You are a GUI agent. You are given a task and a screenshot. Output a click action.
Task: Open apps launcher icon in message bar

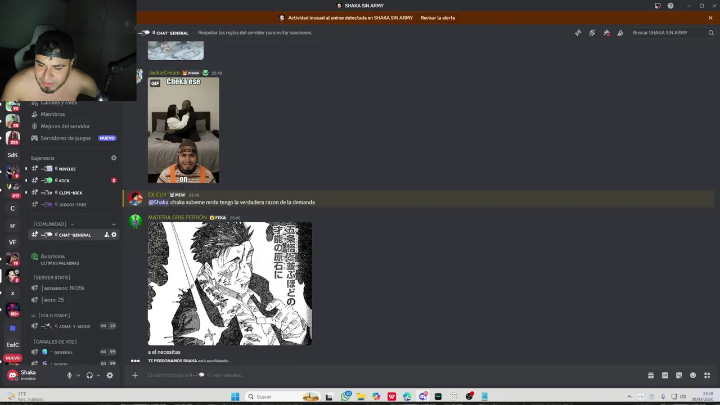click(707, 375)
